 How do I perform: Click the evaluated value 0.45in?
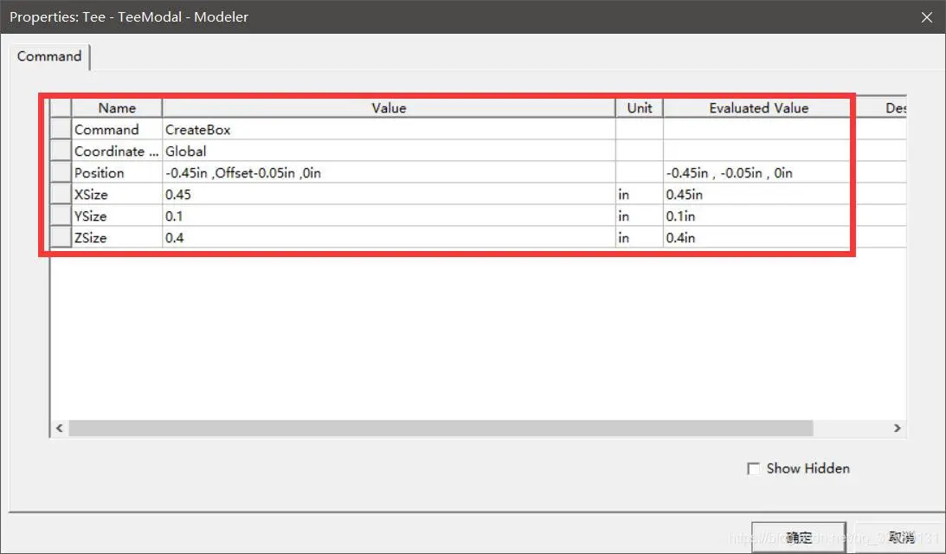759,194
